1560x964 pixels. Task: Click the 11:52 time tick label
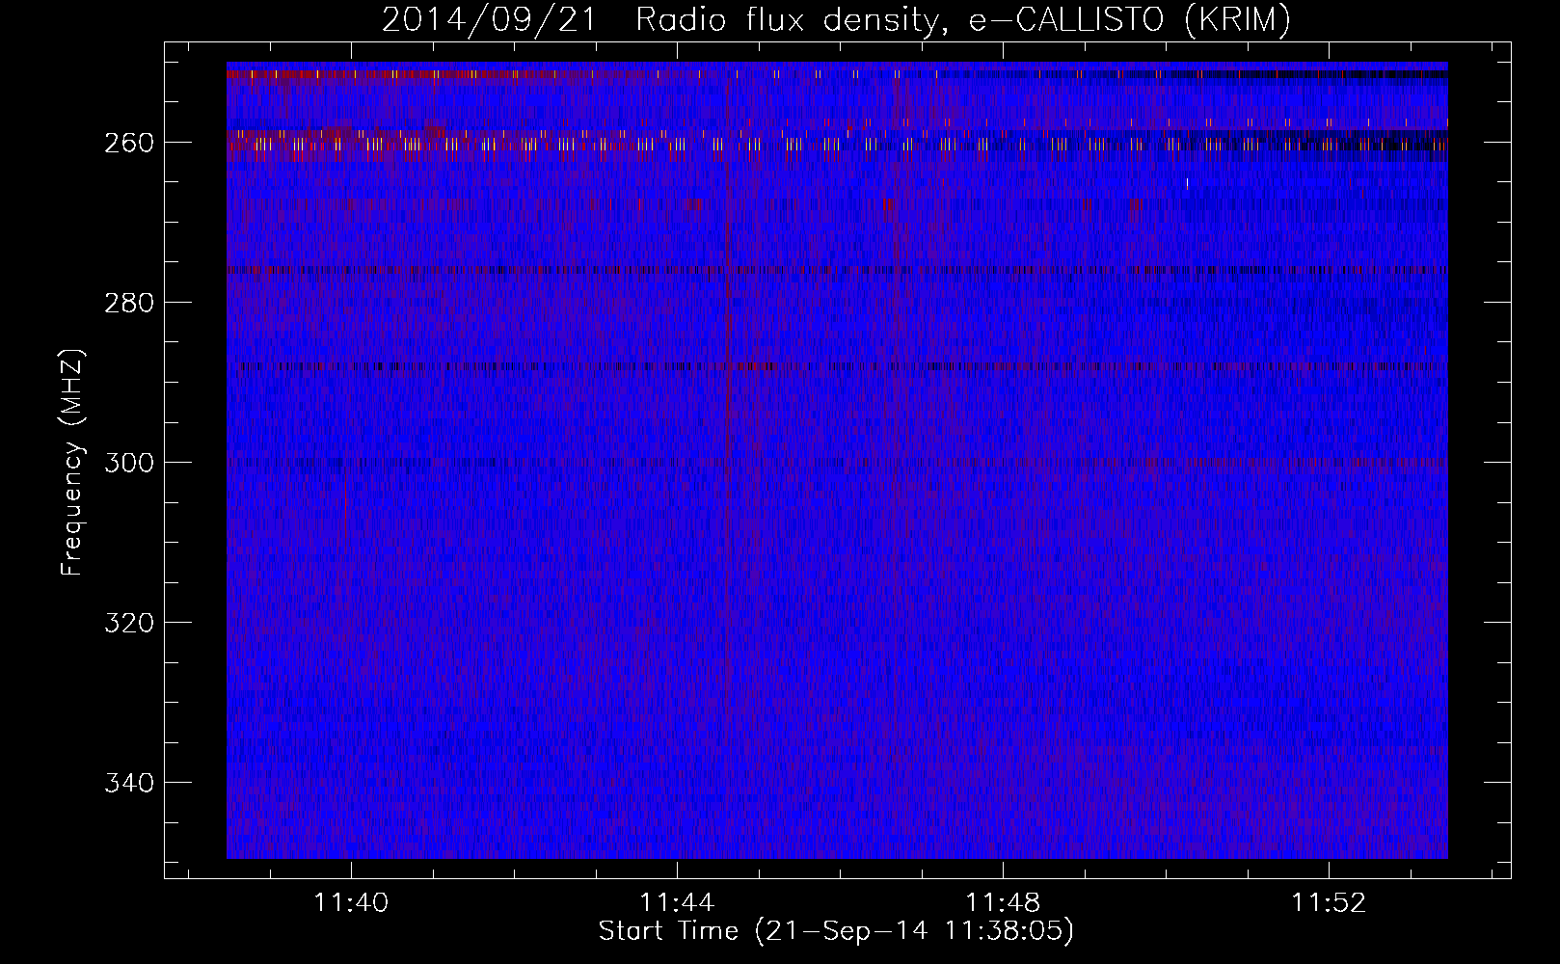[1329, 902]
